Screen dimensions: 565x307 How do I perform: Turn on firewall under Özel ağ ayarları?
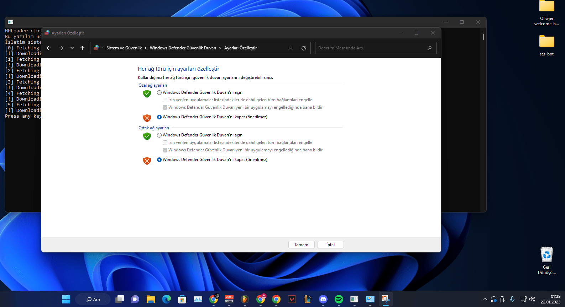pyautogui.click(x=159, y=92)
